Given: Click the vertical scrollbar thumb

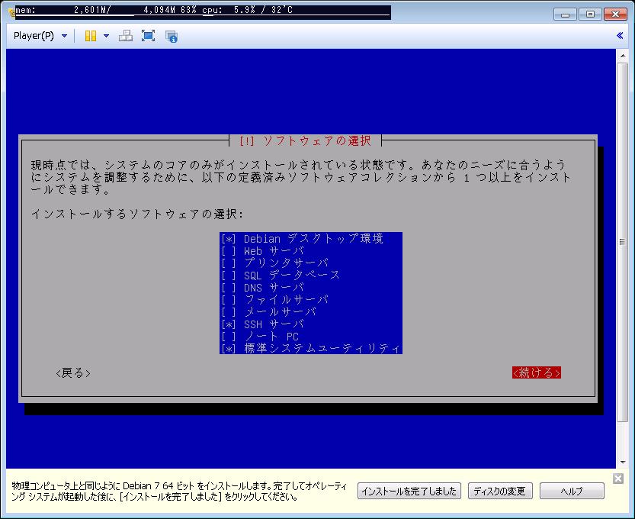Looking at the screenshot, I should click(622, 242).
